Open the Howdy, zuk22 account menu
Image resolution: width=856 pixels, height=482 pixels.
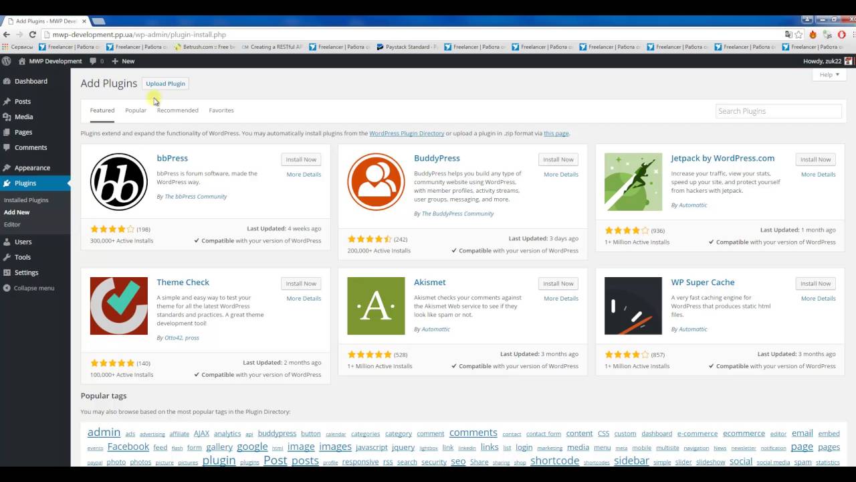828,61
